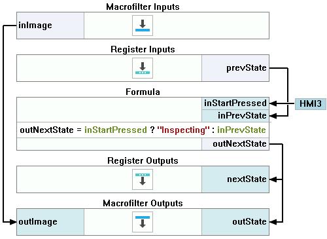Click the Macrofilter Outputs title
This screenshot has height=239, width=327.
[x=143, y=203]
